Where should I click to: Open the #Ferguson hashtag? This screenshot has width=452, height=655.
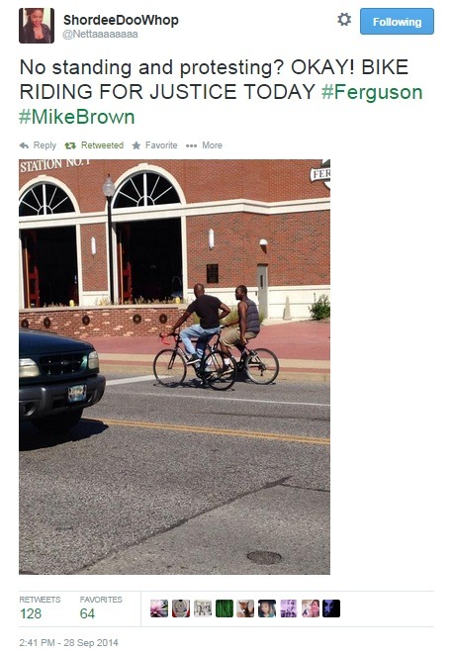pos(372,92)
